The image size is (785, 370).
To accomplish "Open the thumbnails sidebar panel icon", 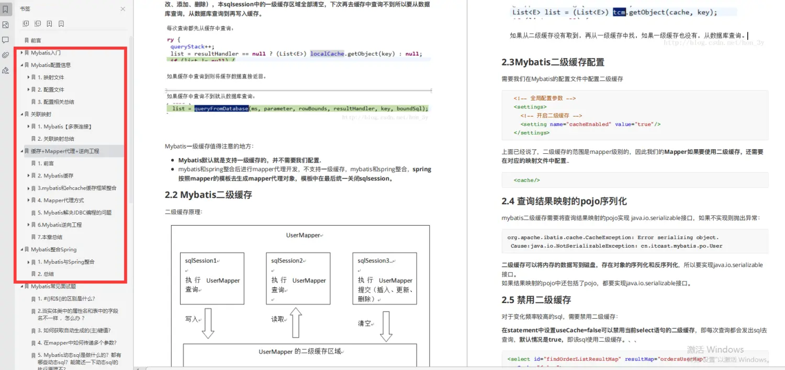I will point(5,25).
